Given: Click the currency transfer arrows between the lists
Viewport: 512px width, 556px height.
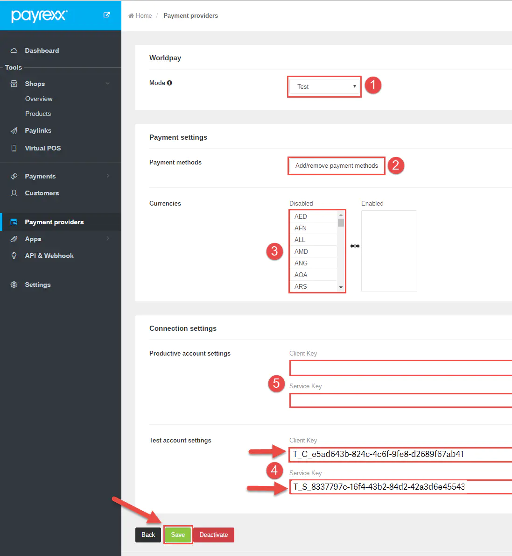Looking at the screenshot, I should 355,246.
